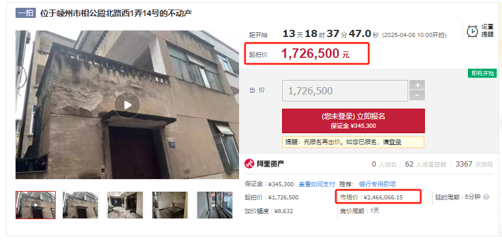This screenshot has height=240, width=502.
Task: Open the 登录 login link
Action: (395, 142)
